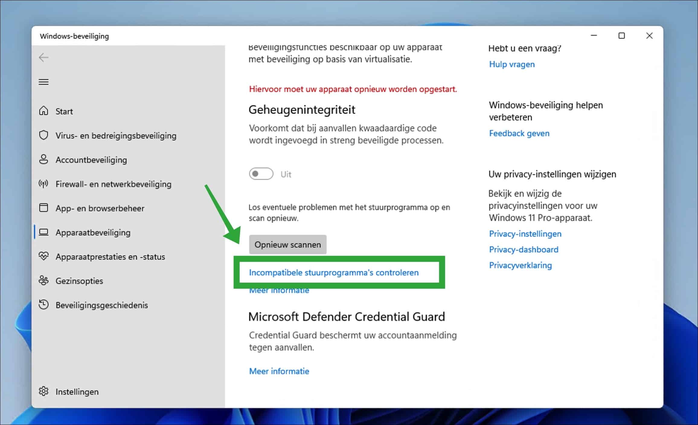Screen dimensions: 698x425
Task: Open Beveiligingsgeschiedenis via its history icon
Action: [44, 305]
